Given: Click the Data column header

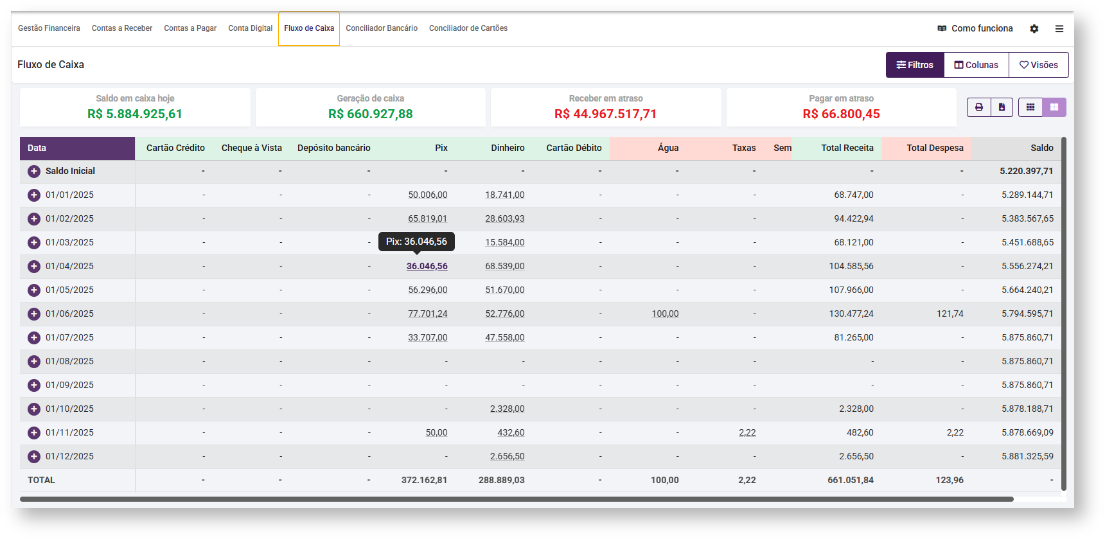Looking at the screenshot, I should (77, 148).
